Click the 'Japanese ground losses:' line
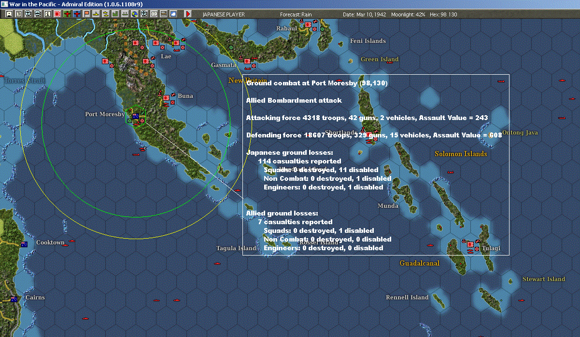The width and height of the screenshot is (580, 337). click(x=289, y=152)
